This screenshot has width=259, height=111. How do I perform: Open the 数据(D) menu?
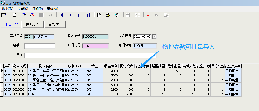click(8, 9)
